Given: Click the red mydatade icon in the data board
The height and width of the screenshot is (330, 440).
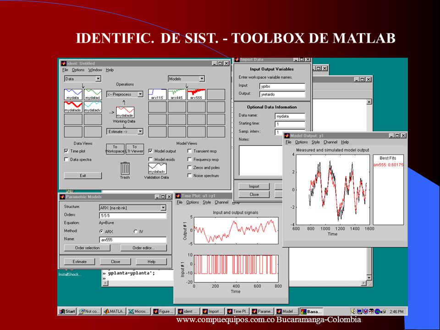Looking at the screenshot, I should click(x=73, y=107).
